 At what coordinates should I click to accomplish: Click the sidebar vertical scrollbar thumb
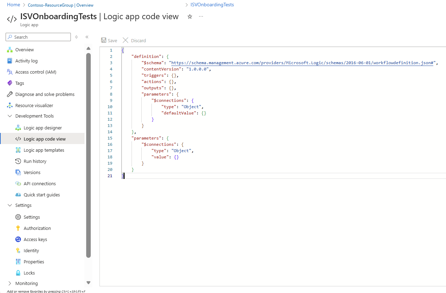pos(88,155)
